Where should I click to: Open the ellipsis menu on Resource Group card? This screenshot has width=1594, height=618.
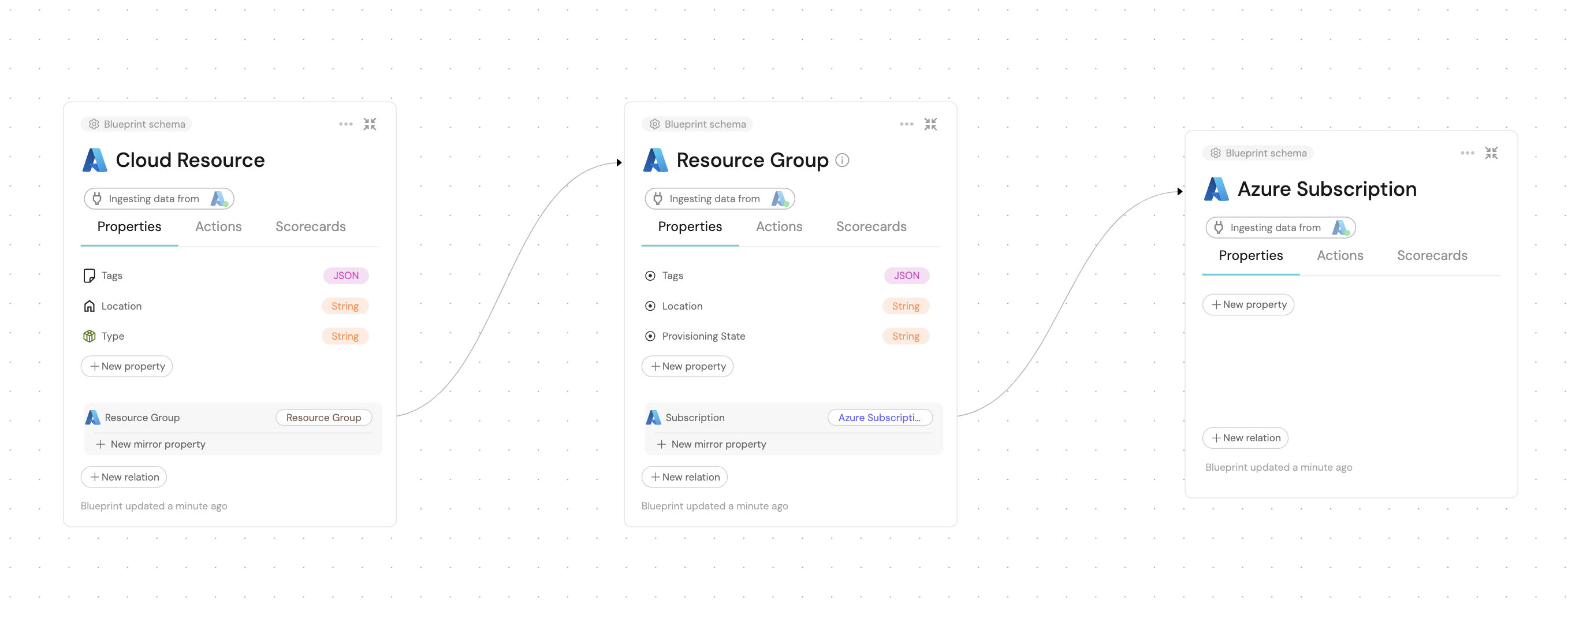[906, 124]
